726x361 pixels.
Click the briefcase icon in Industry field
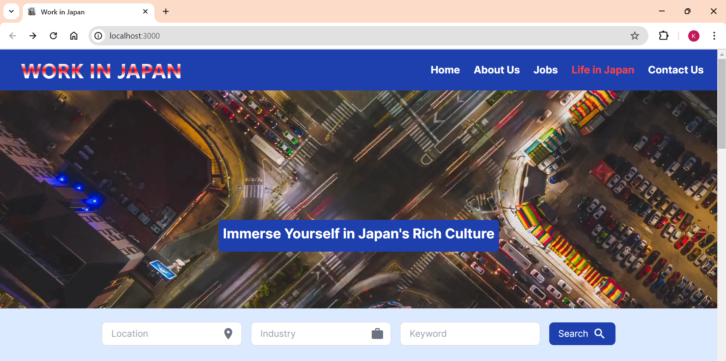tap(377, 333)
